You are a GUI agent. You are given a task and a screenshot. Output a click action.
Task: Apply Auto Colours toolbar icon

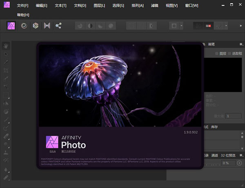click(x=100, y=26)
